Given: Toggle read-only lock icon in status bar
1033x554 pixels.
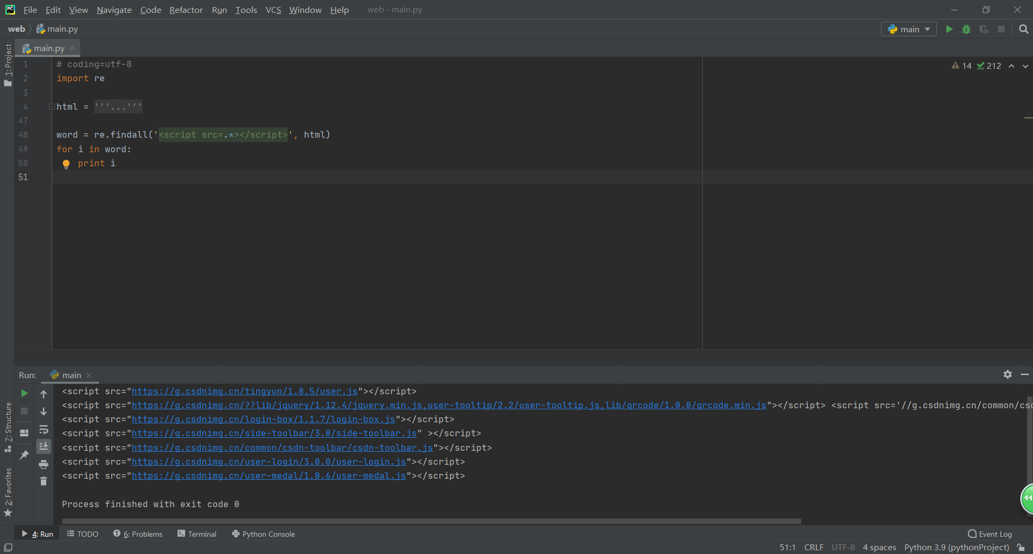Looking at the screenshot, I should point(1021,548).
